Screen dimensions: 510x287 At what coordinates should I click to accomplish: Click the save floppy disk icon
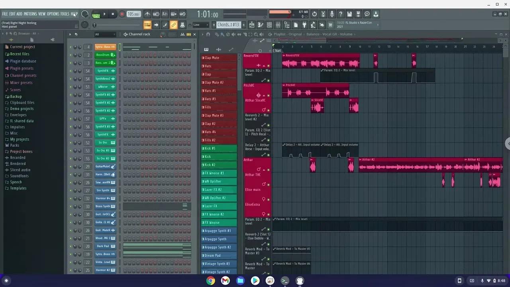click(349, 14)
